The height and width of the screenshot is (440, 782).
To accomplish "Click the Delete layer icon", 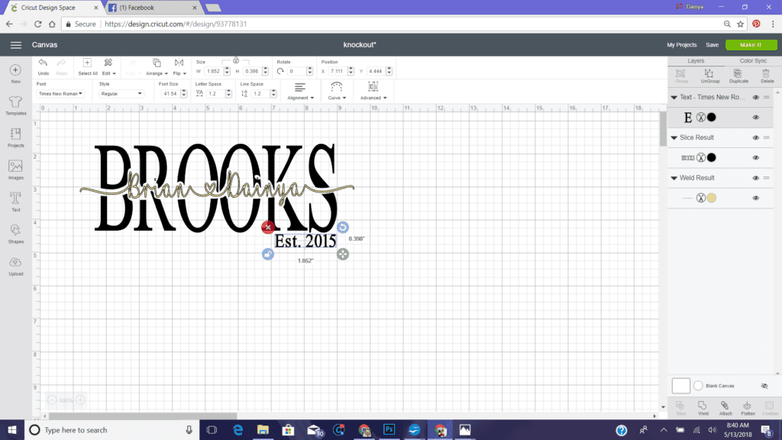I will (x=767, y=76).
